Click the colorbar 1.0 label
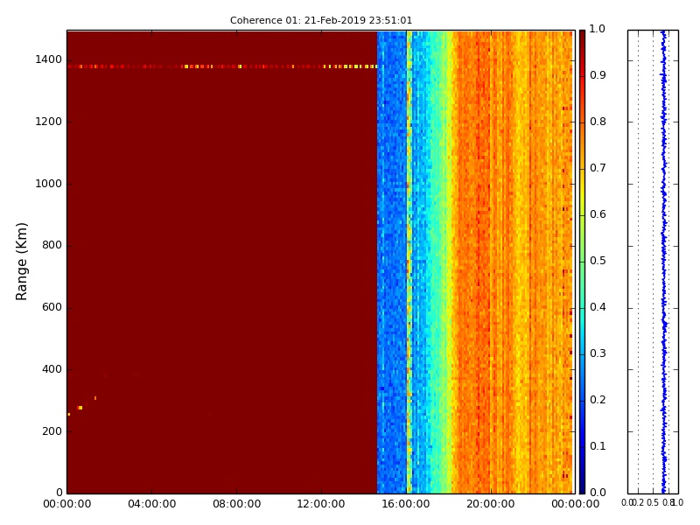The image size is (700, 525). pyautogui.click(x=598, y=29)
